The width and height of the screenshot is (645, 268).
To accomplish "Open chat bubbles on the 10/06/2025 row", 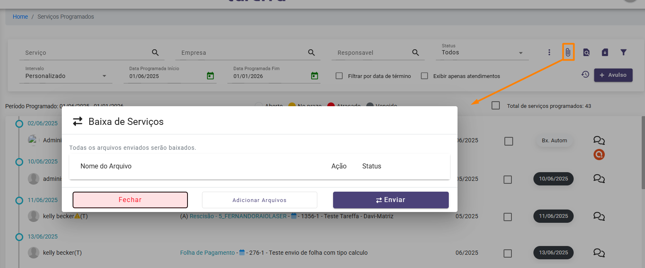I will 599,178.
